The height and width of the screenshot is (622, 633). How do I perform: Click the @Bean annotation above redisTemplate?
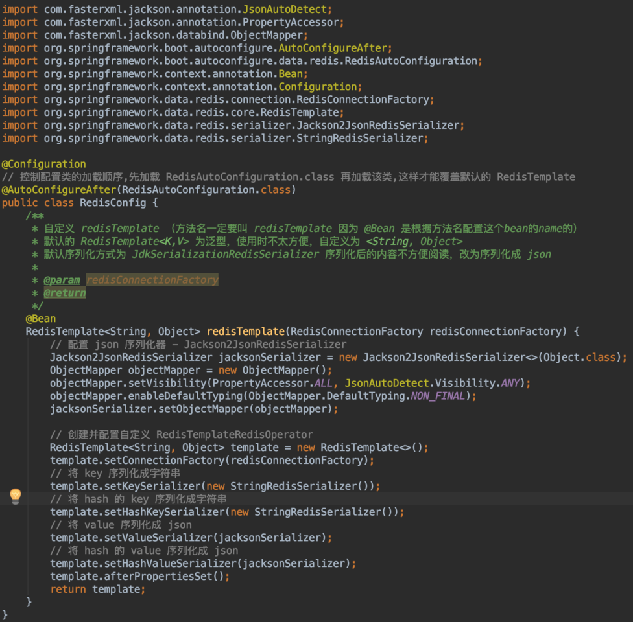point(41,319)
